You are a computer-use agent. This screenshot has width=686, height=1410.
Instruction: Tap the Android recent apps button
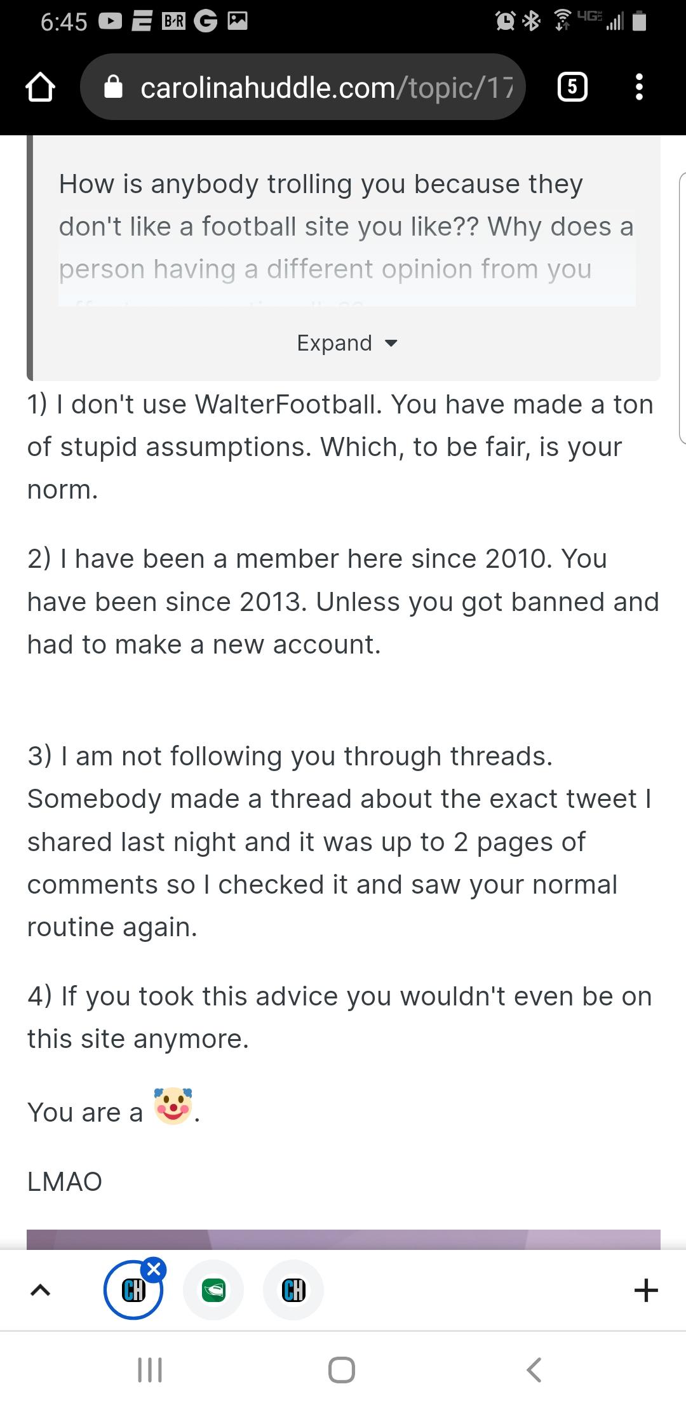click(x=151, y=1370)
